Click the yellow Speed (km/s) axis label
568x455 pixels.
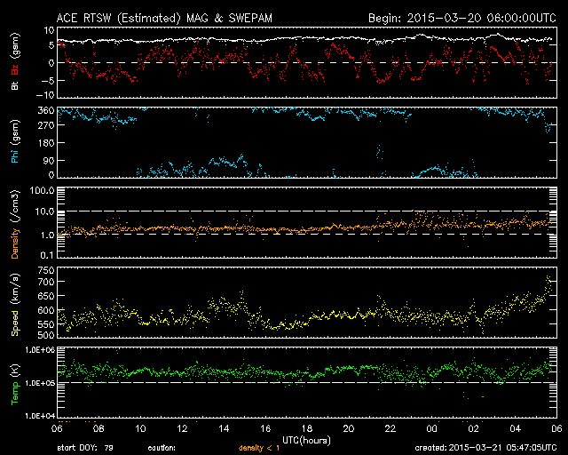click(x=15, y=303)
